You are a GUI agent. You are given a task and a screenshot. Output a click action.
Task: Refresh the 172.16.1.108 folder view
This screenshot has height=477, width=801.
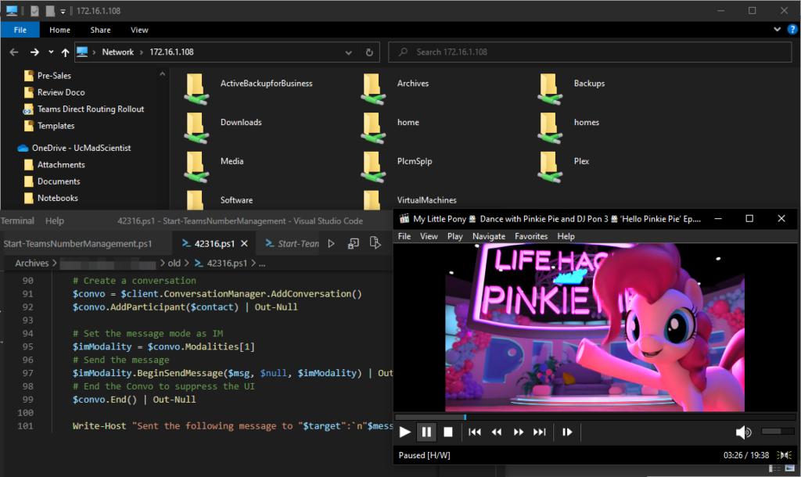(369, 52)
